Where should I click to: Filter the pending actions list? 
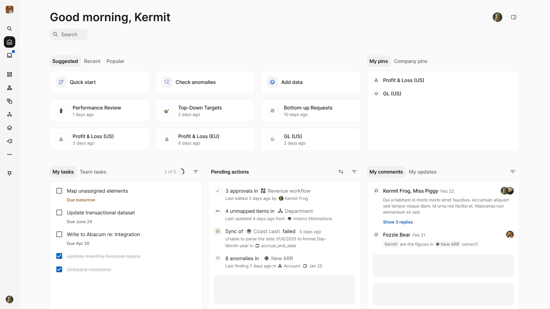coord(354,172)
